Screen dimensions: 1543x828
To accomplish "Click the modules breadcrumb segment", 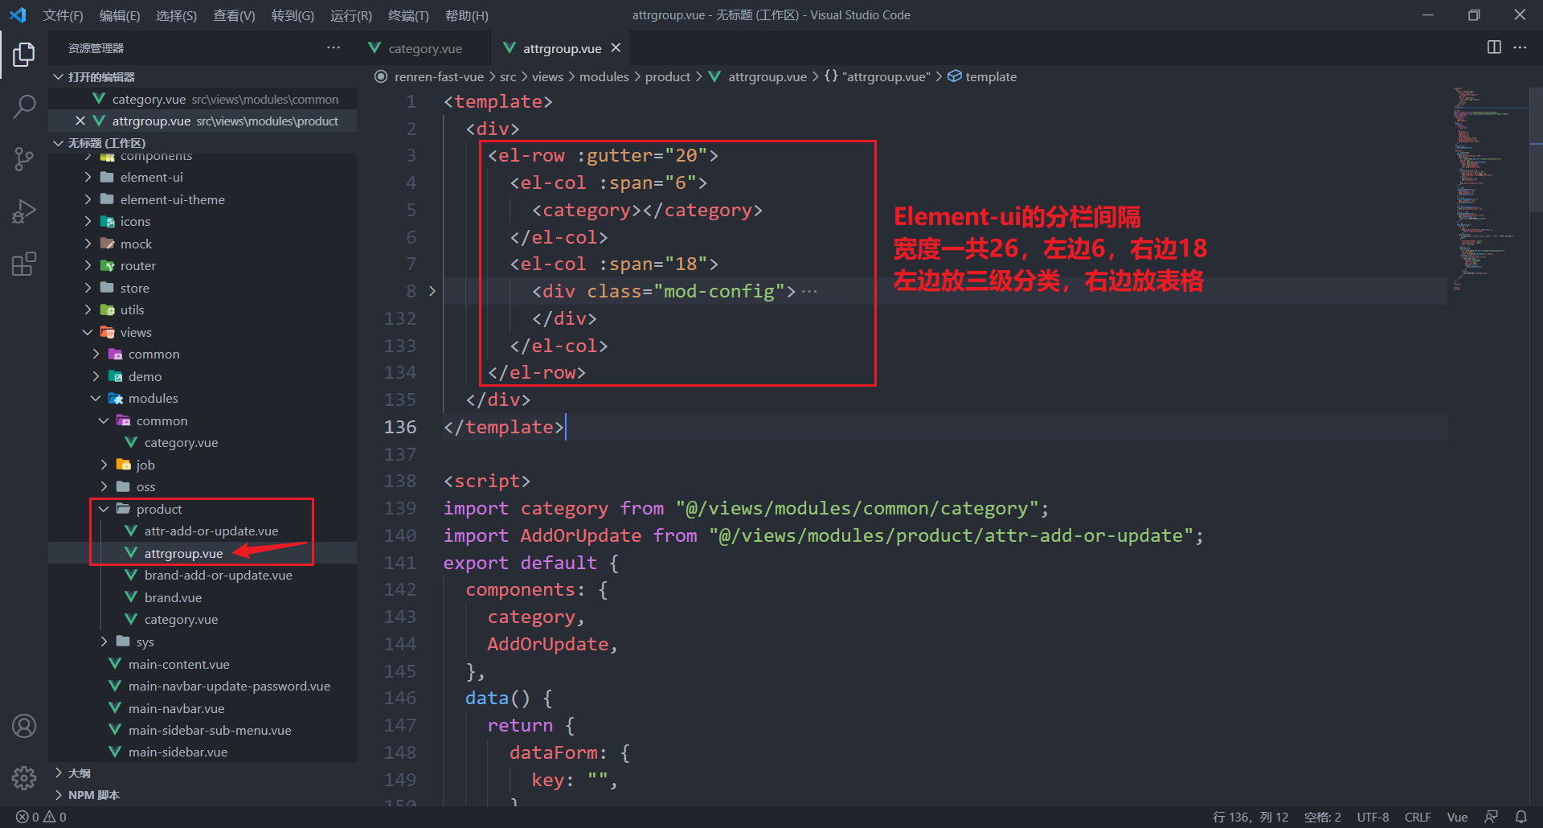I will (604, 76).
